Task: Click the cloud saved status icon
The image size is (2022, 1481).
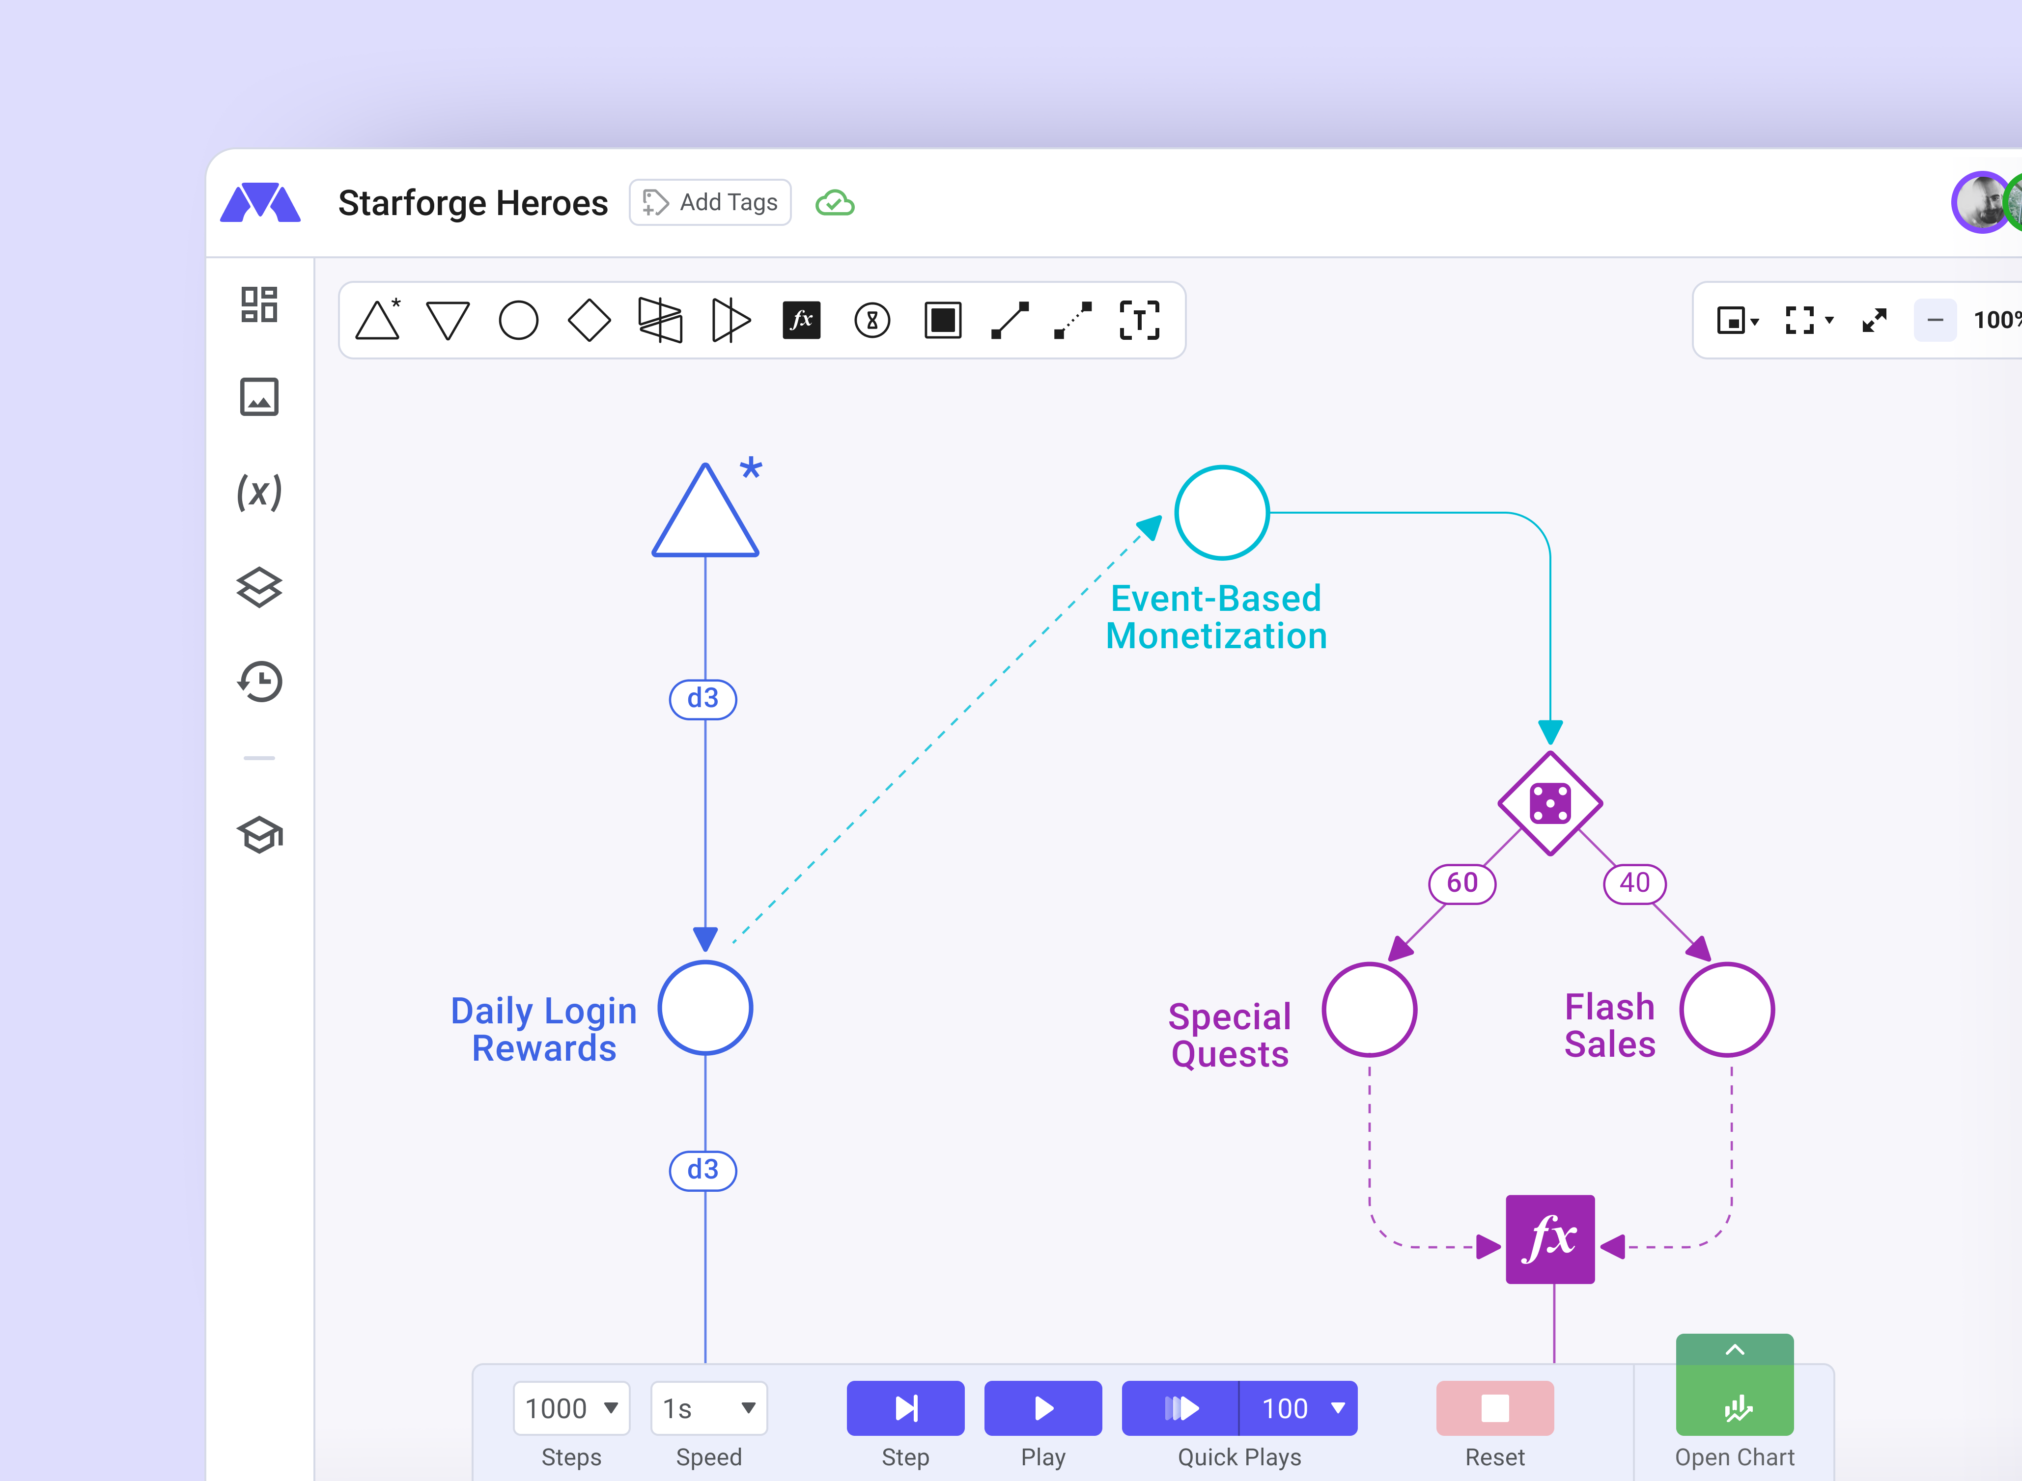Action: pyautogui.click(x=835, y=203)
